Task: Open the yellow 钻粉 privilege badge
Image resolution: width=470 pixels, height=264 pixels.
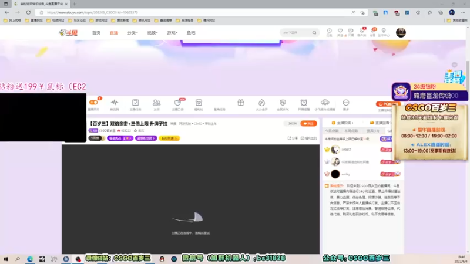Action: click(169, 138)
